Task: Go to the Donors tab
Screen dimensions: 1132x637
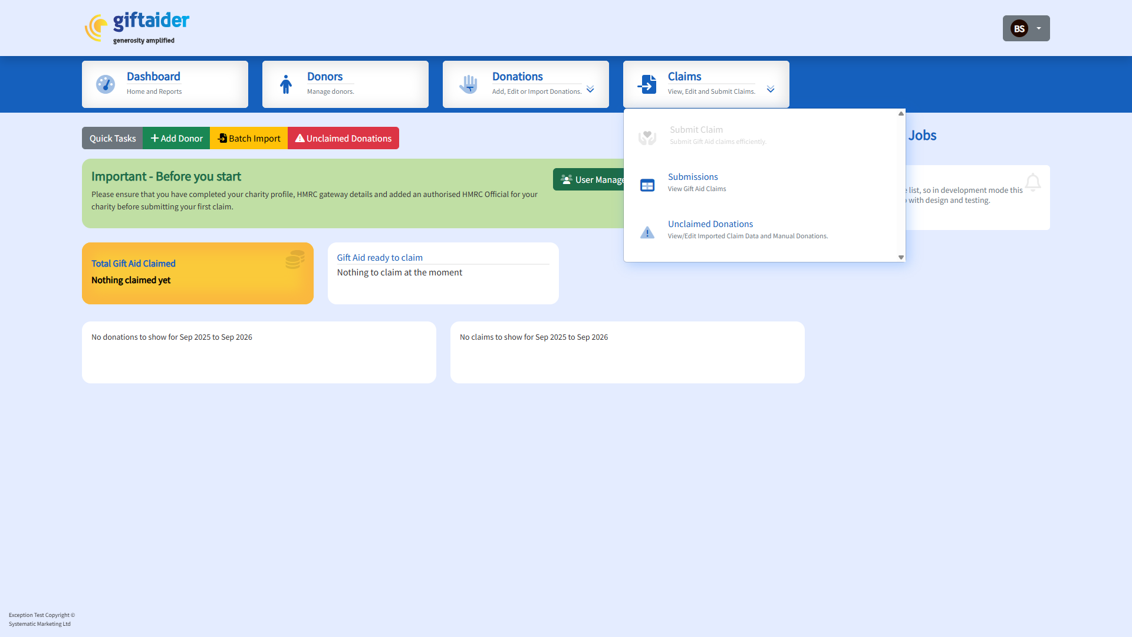Action: pos(345,84)
